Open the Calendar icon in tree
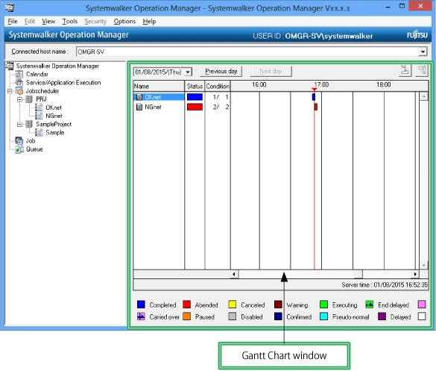Image resolution: width=436 pixels, height=371 pixels. tap(19, 74)
